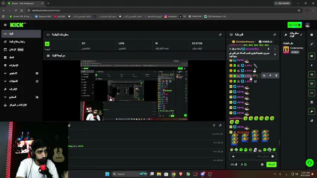Pin the hovered chat message
The width and height of the screenshot is (317, 178).
pos(270,76)
